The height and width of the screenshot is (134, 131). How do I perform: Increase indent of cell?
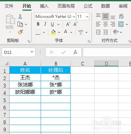[x=106, y=32]
